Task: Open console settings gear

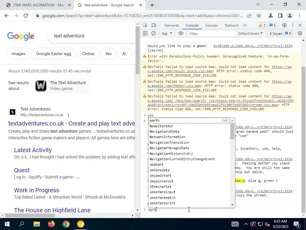Action: coord(300,34)
